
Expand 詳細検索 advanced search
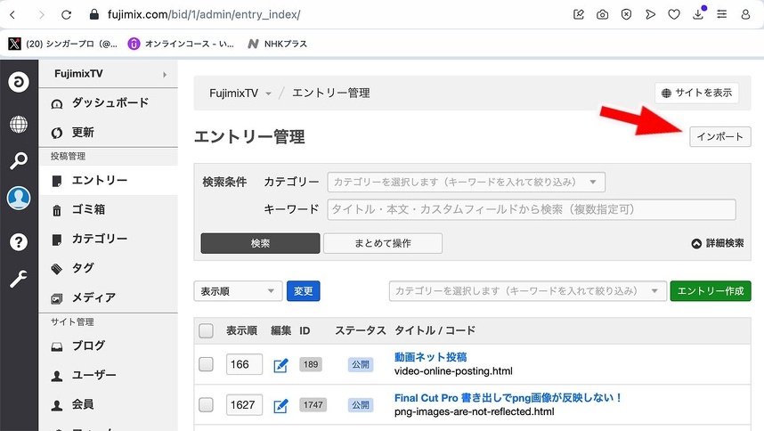pos(718,243)
